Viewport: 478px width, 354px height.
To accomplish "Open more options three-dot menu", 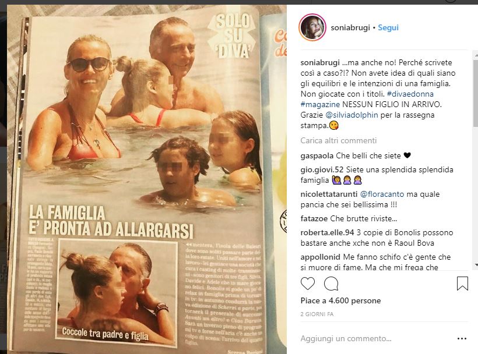I will pos(462,338).
